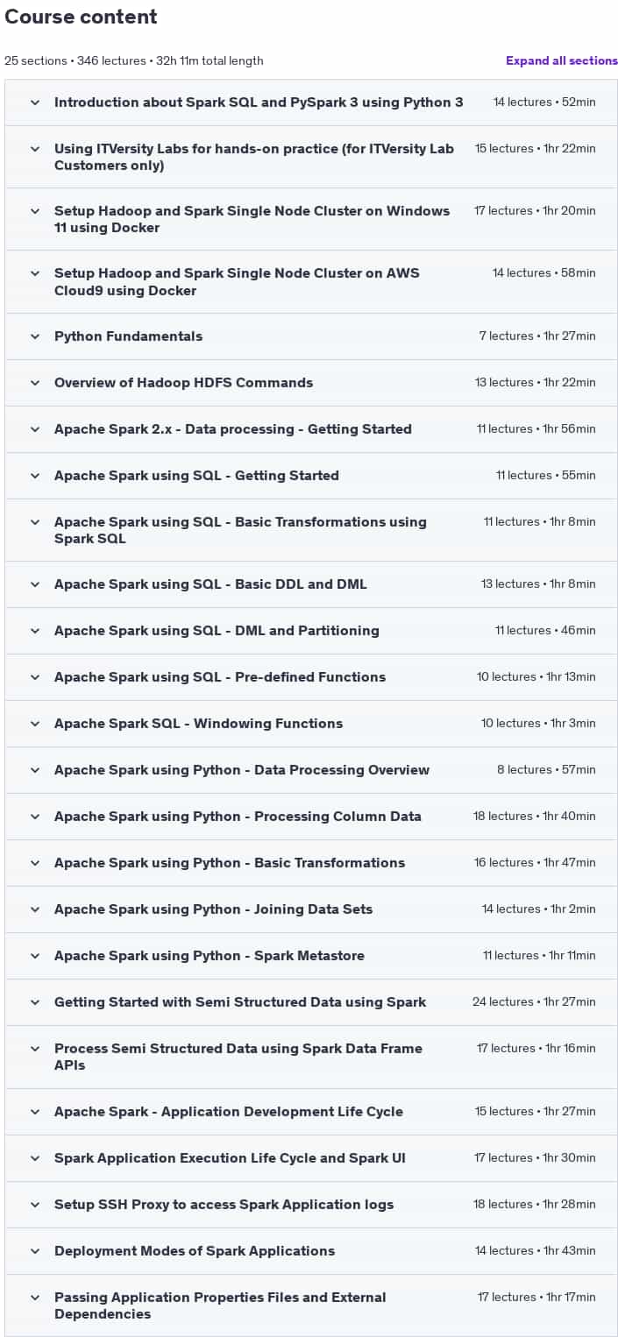Expand chevron for Basic DDL and DML section

point(35,584)
